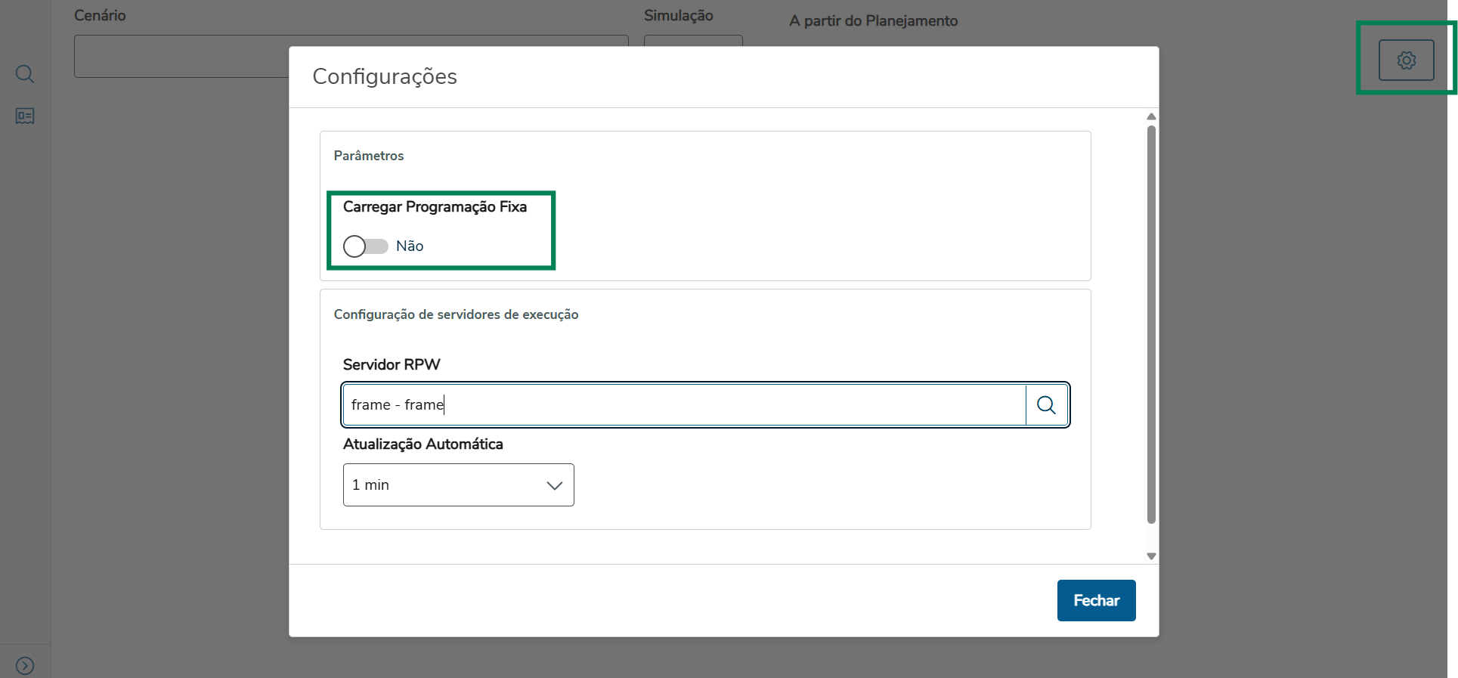Click the Parâmetros section heading
Image resolution: width=1458 pixels, height=678 pixels.
pos(369,156)
